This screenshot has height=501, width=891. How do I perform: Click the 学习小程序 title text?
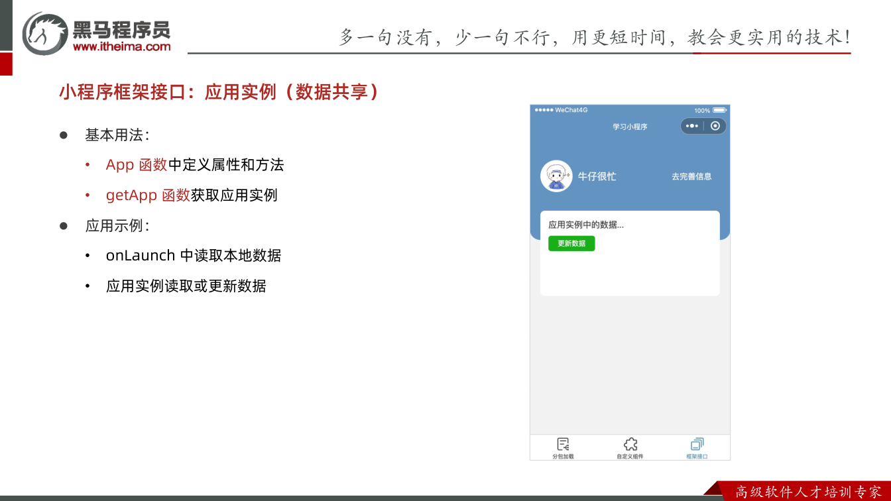630,127
